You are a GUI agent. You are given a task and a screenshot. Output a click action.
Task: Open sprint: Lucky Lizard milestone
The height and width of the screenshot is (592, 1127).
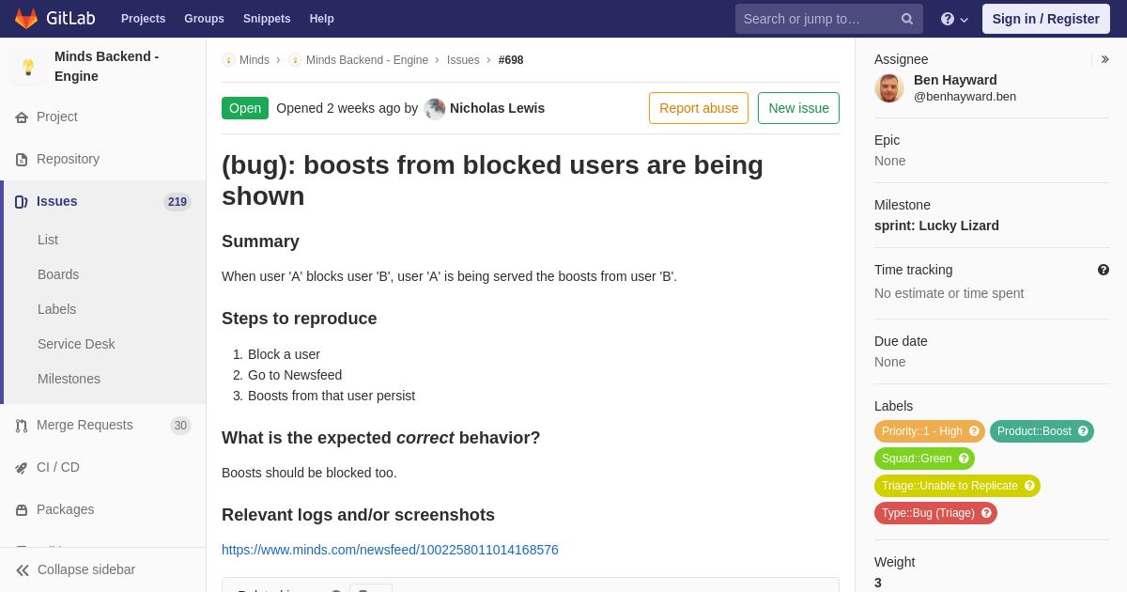click(x=936, y=226)
